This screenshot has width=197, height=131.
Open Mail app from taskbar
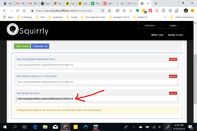(x=55, y=127)
